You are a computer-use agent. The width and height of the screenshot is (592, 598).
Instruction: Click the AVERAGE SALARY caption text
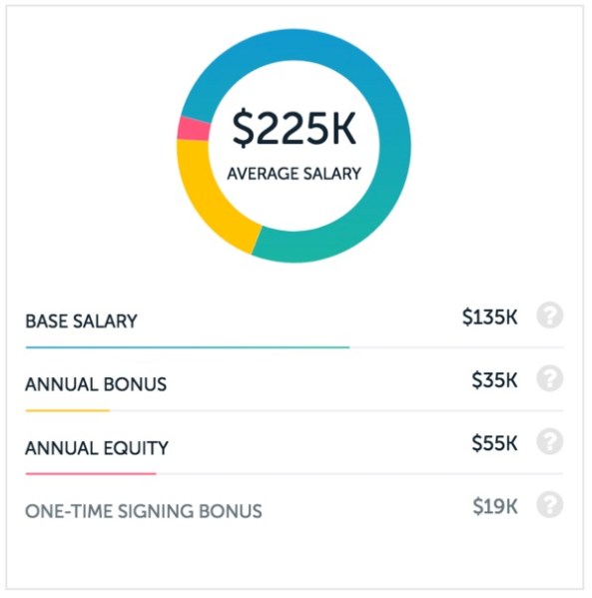(295, 174)
